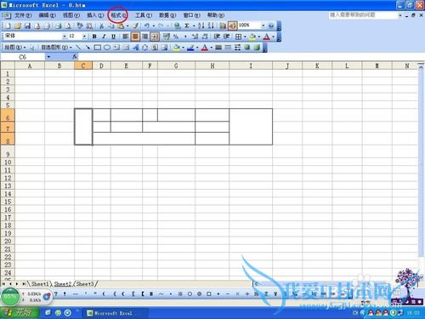
Task: Open the Line Style options
Action: coord(218,48)
